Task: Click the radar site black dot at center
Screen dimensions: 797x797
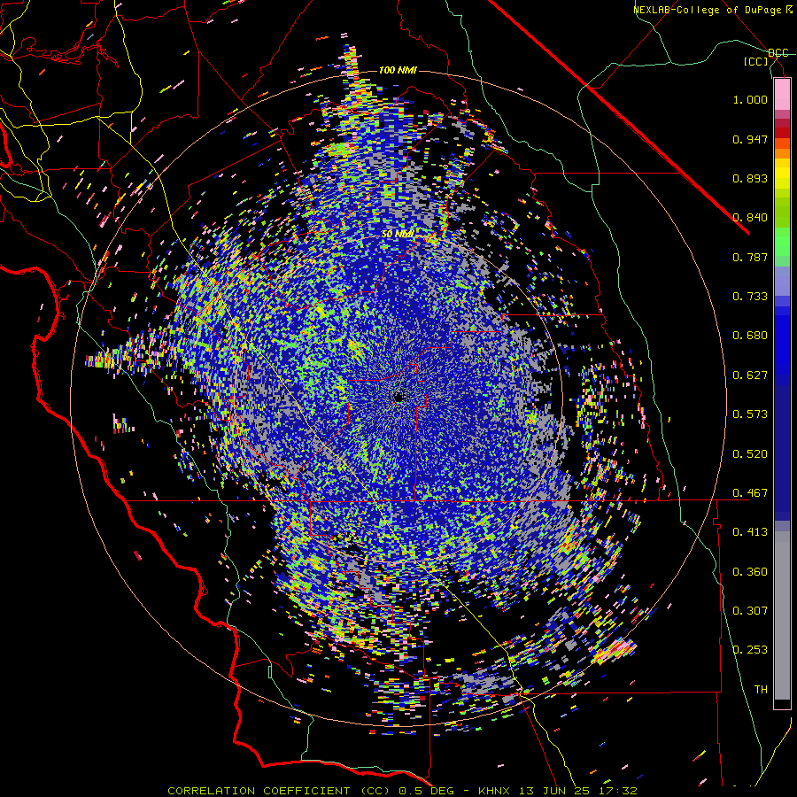Action: 398,398
